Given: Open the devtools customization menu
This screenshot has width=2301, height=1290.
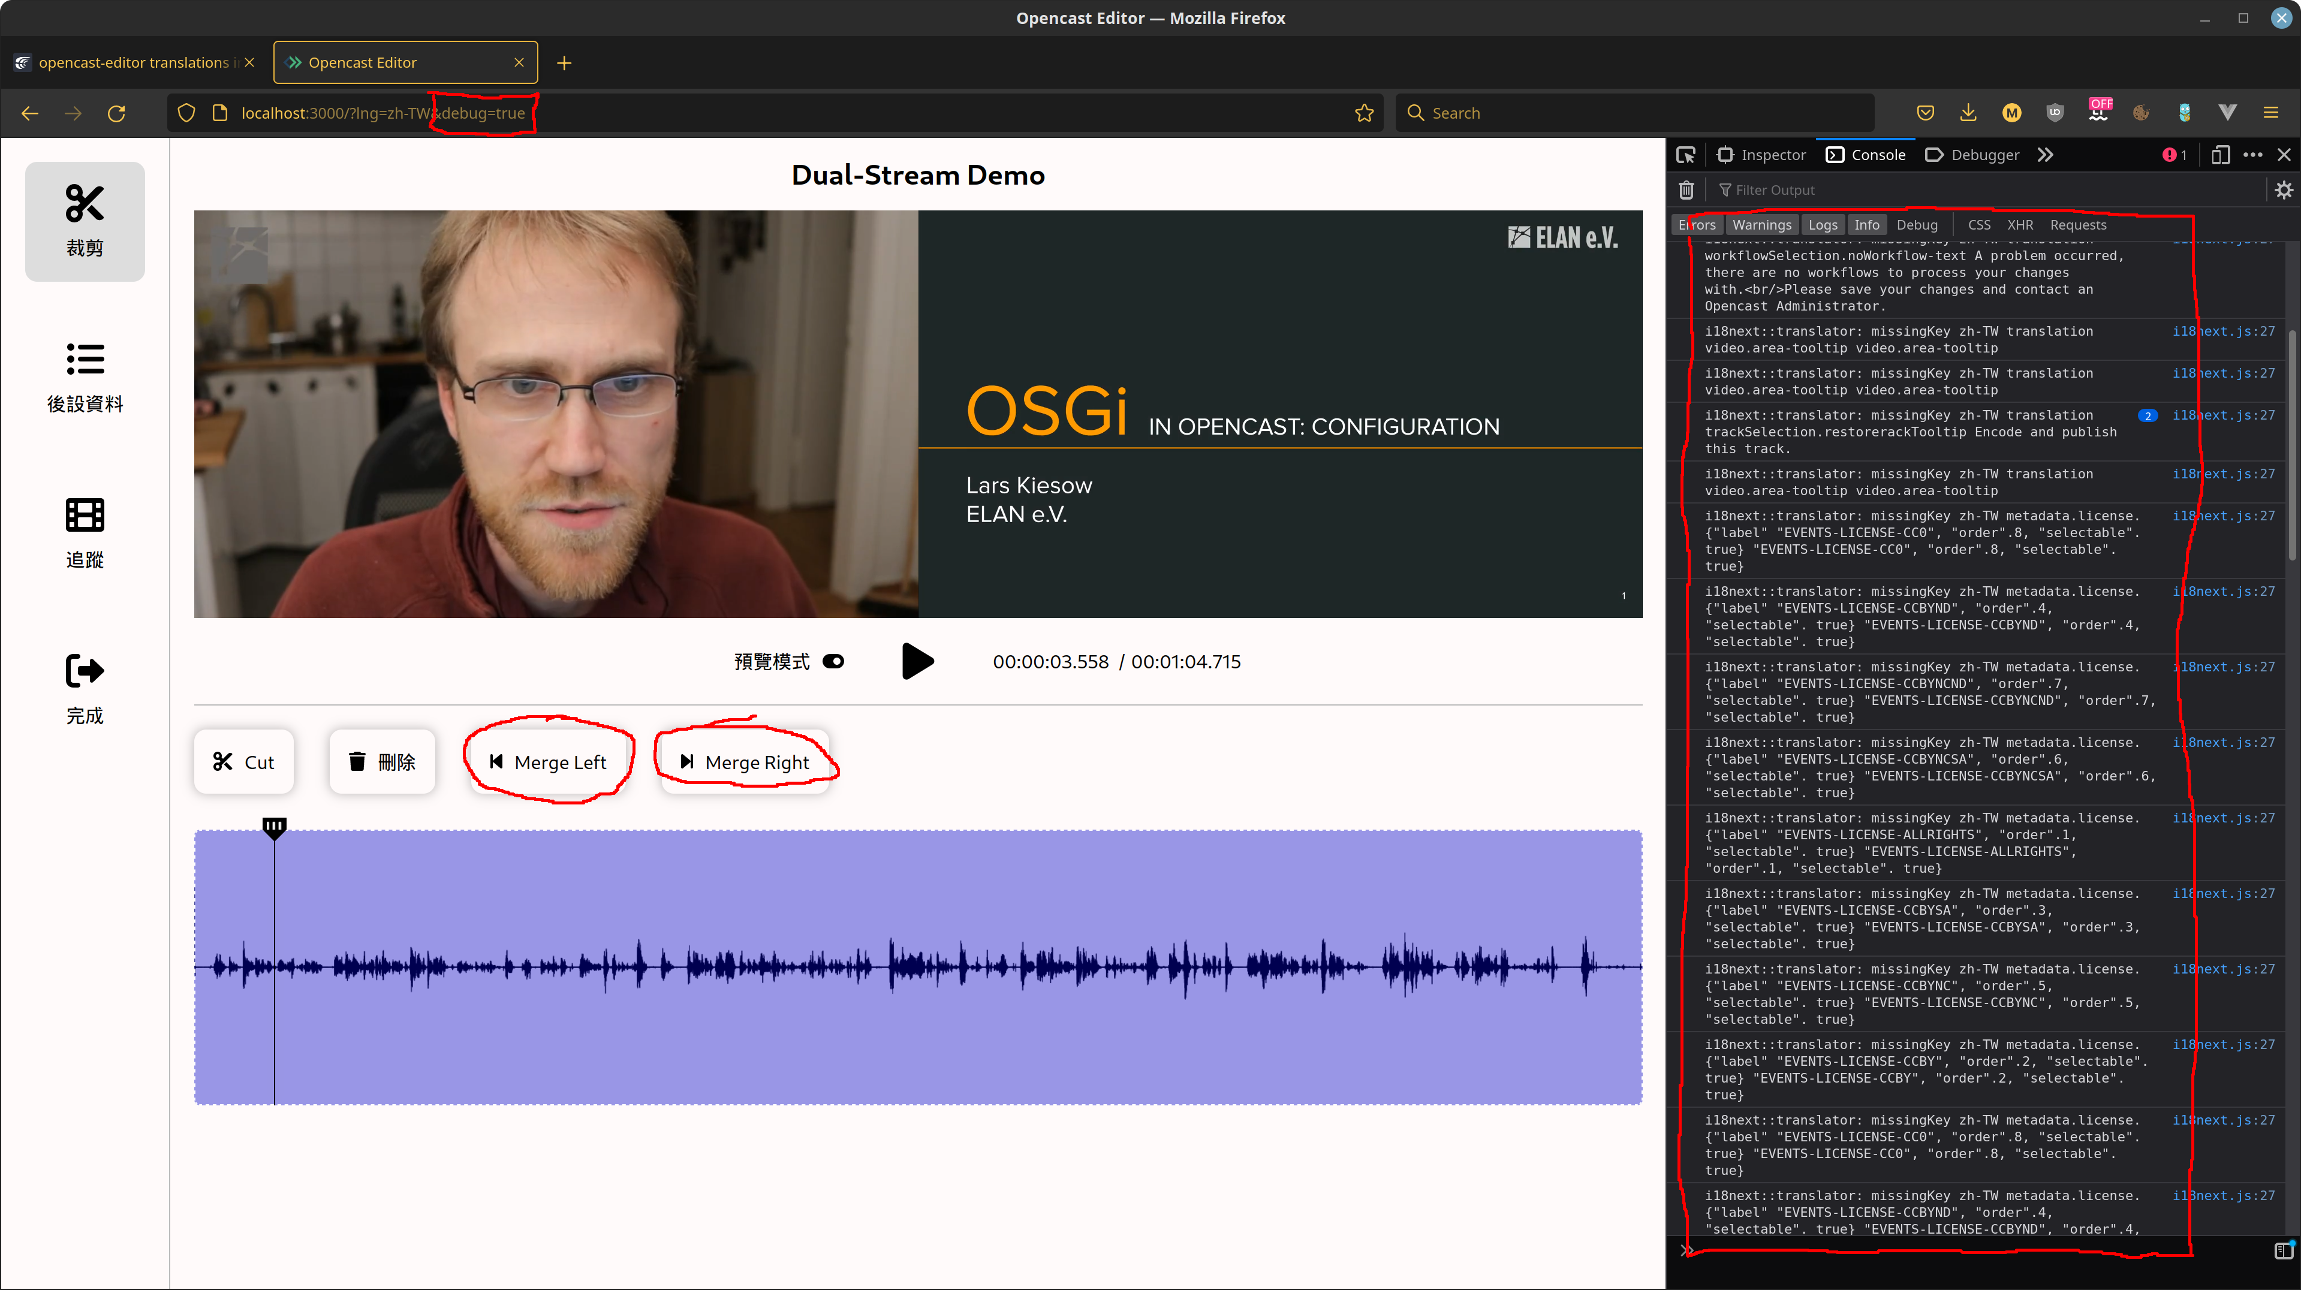Looking at the screenshot, I should pos(2254,155).
